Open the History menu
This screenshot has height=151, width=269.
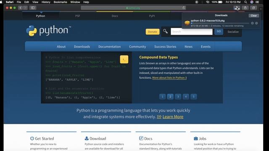coord(46,2)
